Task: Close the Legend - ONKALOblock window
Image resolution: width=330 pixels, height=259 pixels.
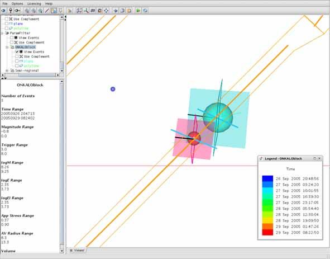Action: [319, 158]
